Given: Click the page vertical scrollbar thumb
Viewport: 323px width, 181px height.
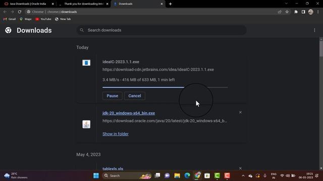Looking at the screenshot, I should (x=321, y=49).
